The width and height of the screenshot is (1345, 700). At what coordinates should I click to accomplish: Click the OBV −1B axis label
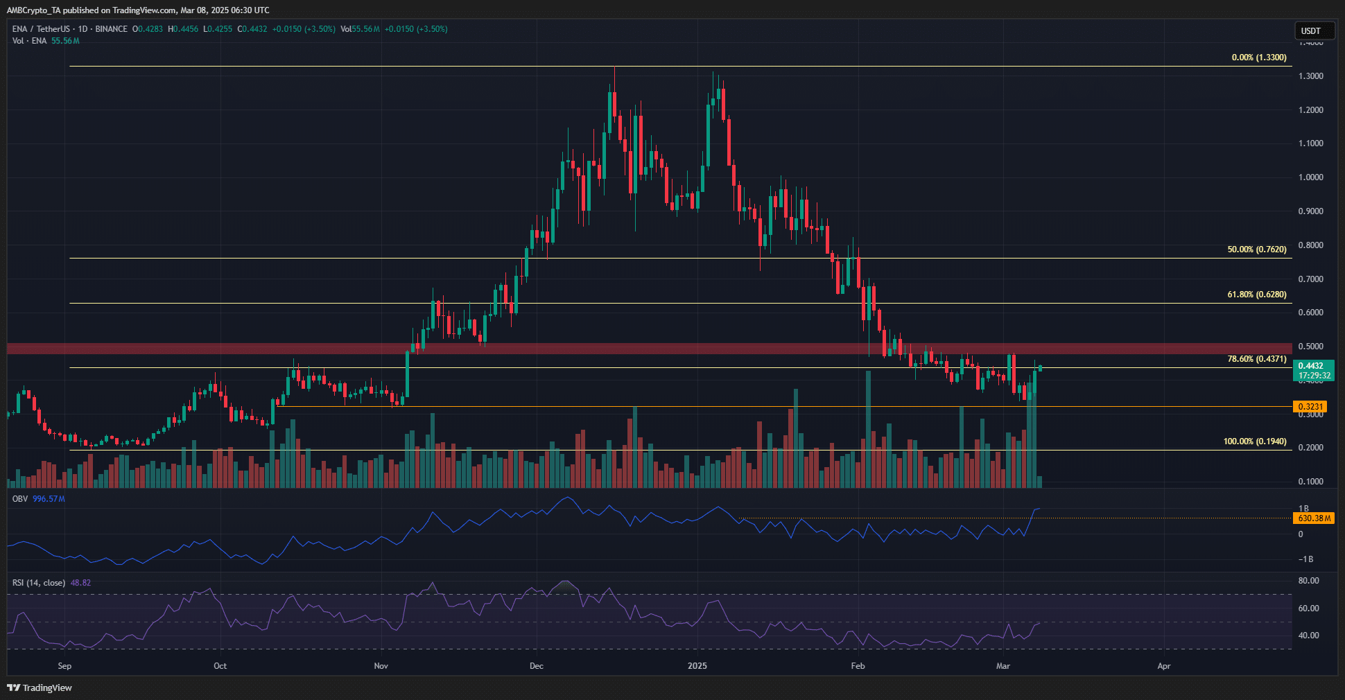click(x=1305, y=559)
